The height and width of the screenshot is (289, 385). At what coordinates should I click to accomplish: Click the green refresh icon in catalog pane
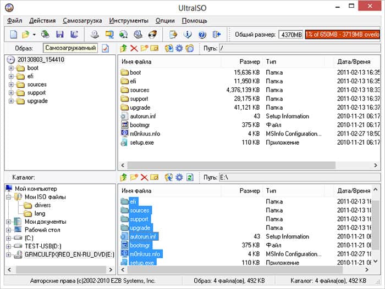[190, 177]
